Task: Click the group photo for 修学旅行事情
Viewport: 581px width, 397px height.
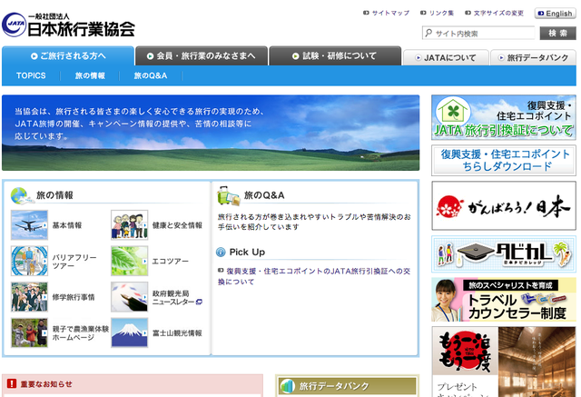Action: click(x=29, y=297)
